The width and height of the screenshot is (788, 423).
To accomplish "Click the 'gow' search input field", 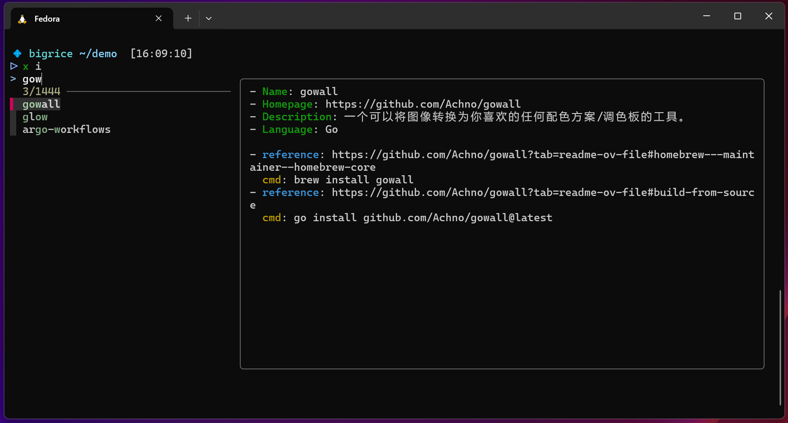I will [x=32, y=79].
